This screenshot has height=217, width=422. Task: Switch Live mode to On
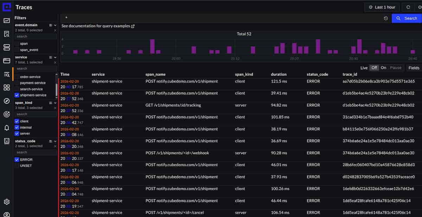[x=383, y=68]
